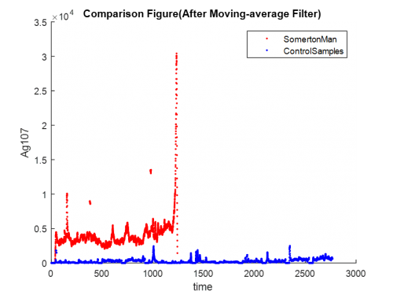Image resolution: width=393 pixels, height=295 pixels.
Task: Select the ControlSamples legend label
Action: (x=314, y=51)
